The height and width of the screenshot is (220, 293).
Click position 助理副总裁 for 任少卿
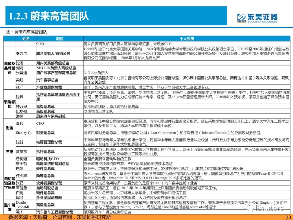tap(60, 176)
